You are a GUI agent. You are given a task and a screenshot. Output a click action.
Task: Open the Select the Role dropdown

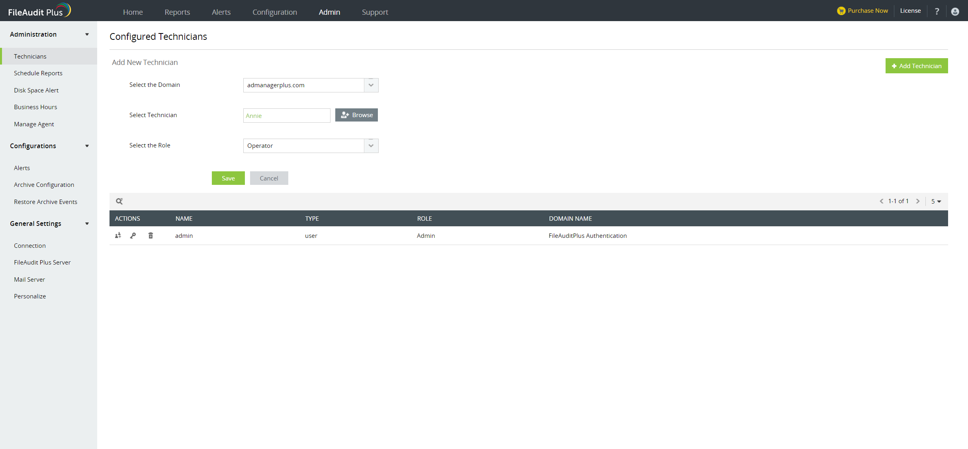pos(371,146)
